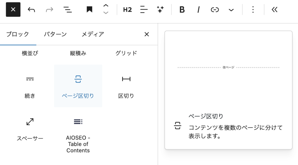Move the block down with the down chevron

pos(106,13)
